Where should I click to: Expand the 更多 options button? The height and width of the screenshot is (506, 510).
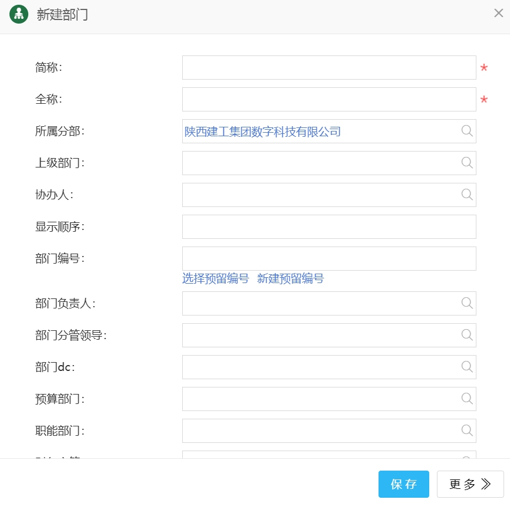pyautogui.click(x=470, y=484)
